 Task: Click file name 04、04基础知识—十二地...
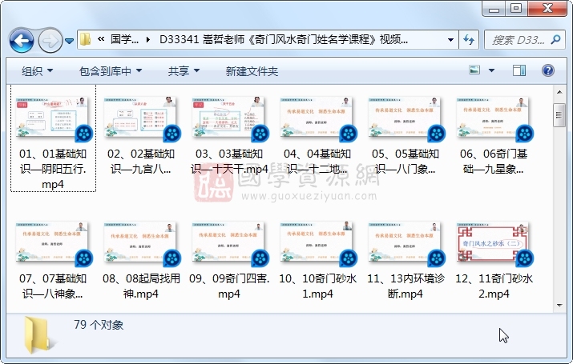tap(317, 162)
